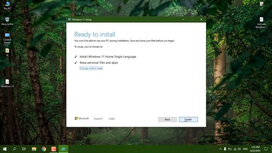This screenshot has width=272, height=153.
Task: Click the Windows Setup taskbar icon
Action: pyautogui.click(x=63, y=149)
